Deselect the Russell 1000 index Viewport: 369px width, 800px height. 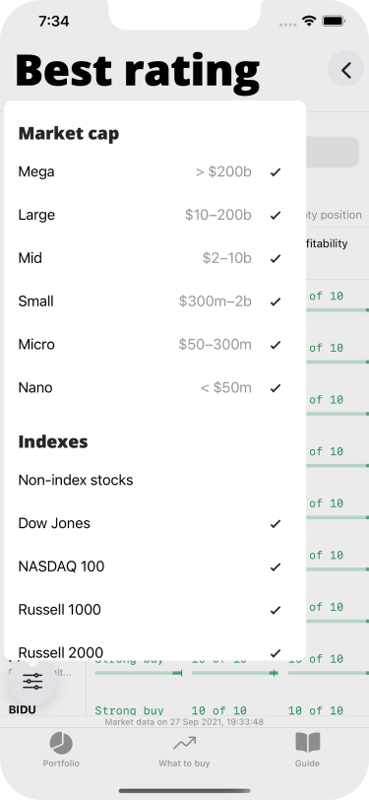(x=157, y=610)
